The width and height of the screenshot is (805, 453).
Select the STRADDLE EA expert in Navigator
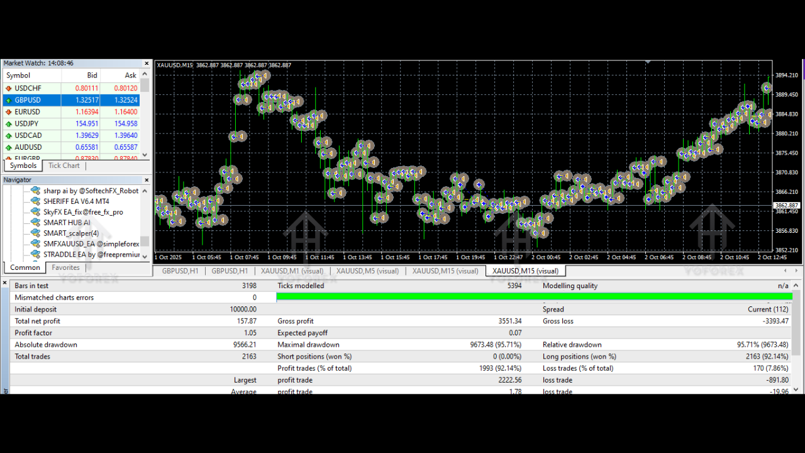87,255
